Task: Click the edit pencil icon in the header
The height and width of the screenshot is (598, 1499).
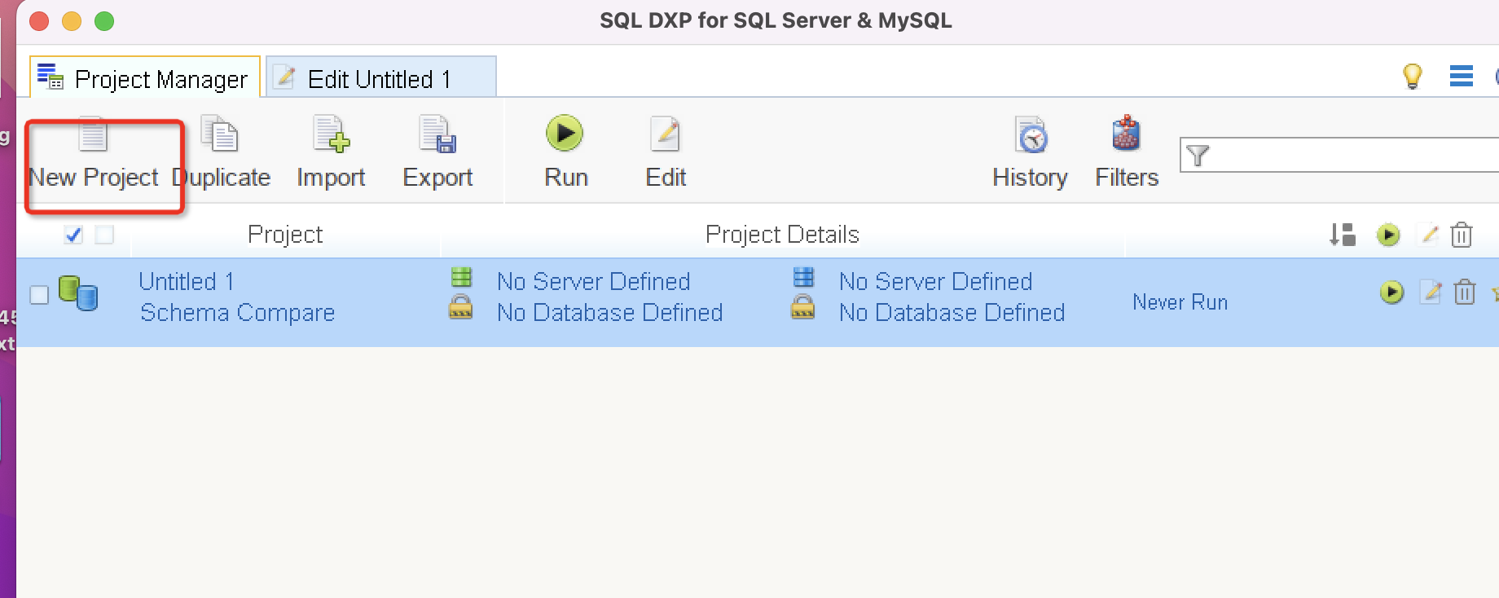Action: pos(1429,235)
